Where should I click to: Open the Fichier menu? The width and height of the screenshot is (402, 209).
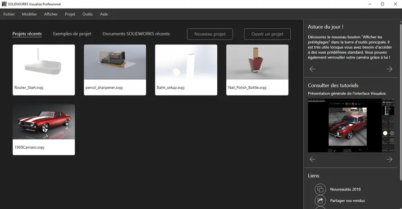coord(9,14)
